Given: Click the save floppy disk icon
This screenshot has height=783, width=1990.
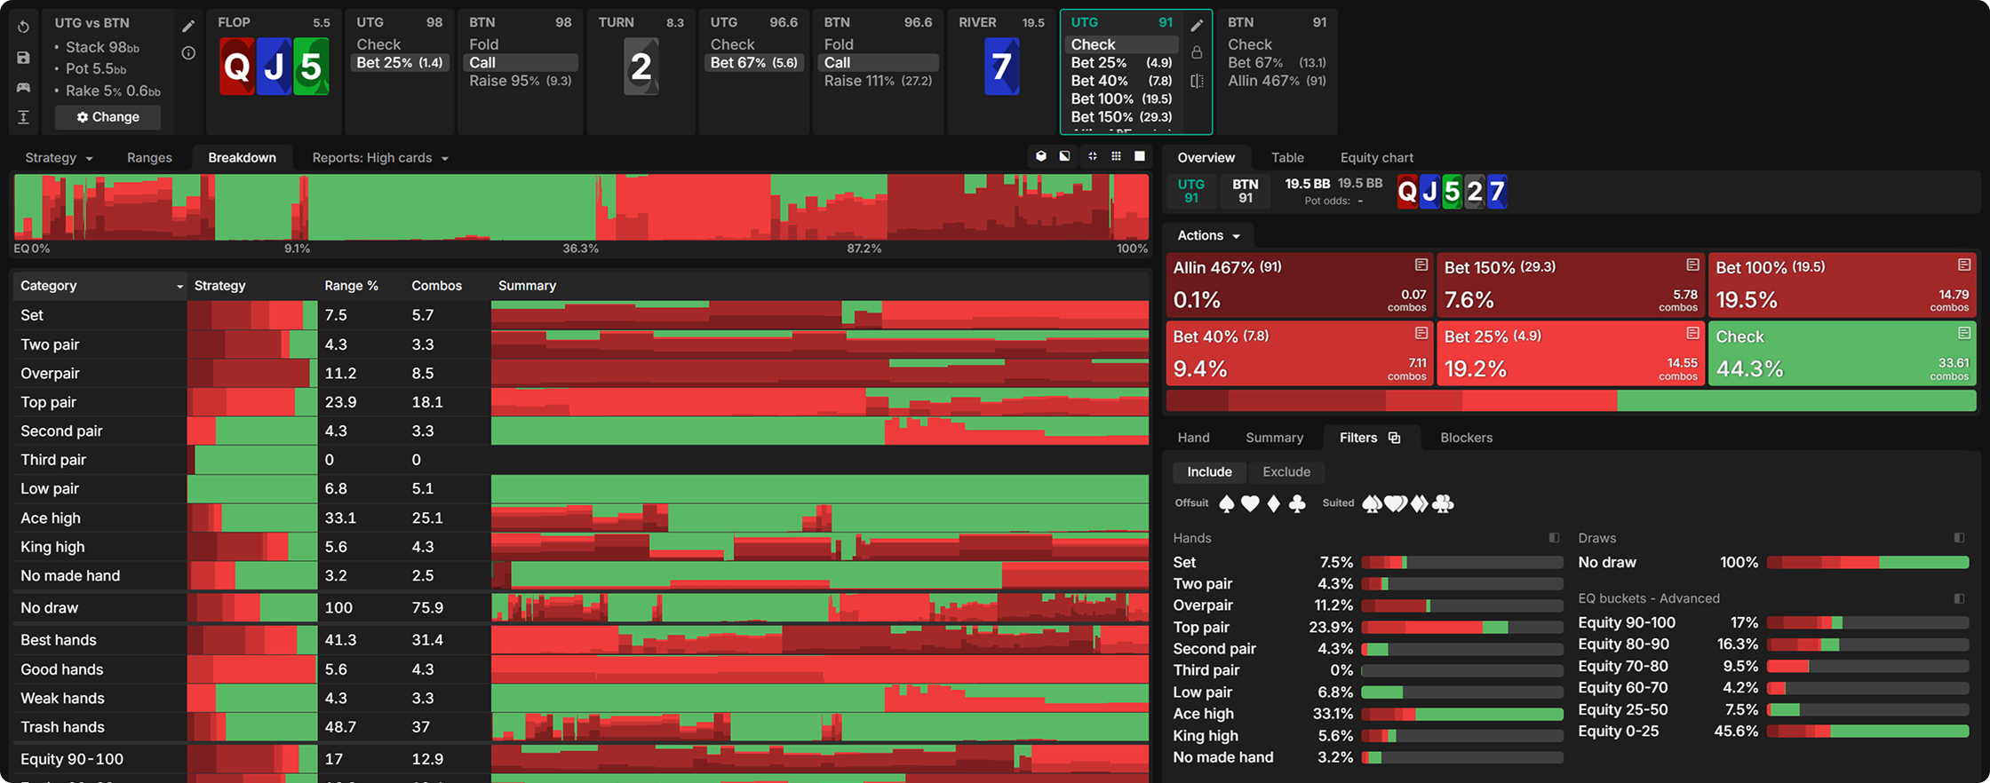Looking at the screenshot, I should tap(24, 58).
